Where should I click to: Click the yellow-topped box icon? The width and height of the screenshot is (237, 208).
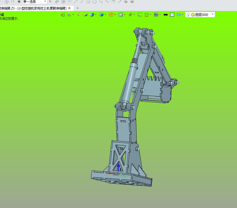(85, 15)
